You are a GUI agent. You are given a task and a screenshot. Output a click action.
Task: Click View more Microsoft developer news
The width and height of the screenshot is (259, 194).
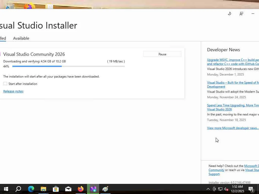[x=233, y=128]
